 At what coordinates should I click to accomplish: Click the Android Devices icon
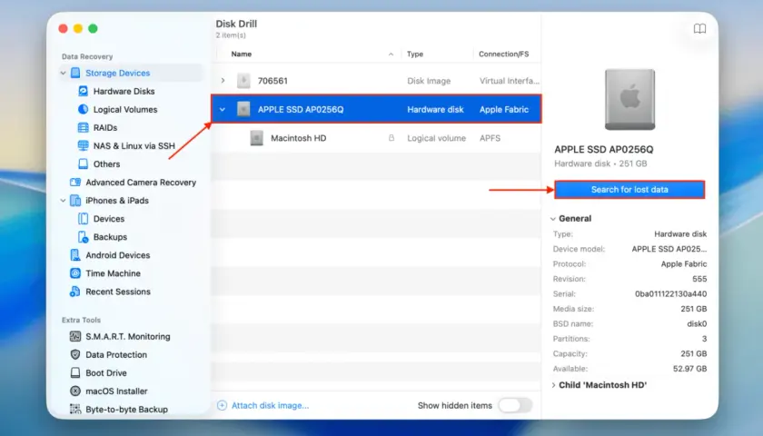(x=75, y=255)
